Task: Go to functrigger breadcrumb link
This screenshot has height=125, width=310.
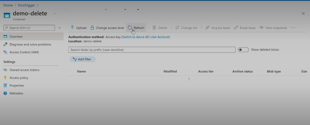Action: point(26,5)
